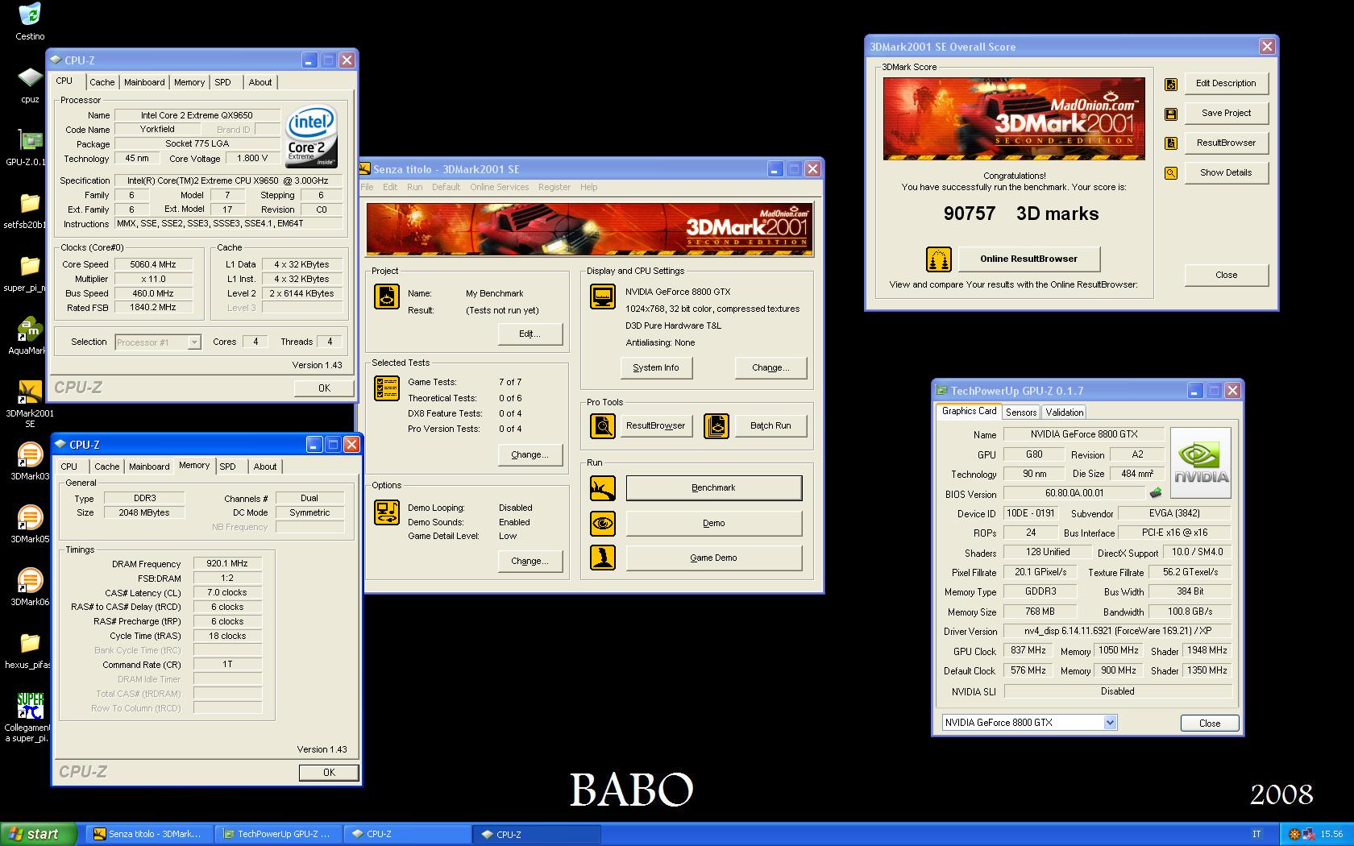Open About tab in top CPU-Z window
The image size is (1354, 846).
[260, 82]
